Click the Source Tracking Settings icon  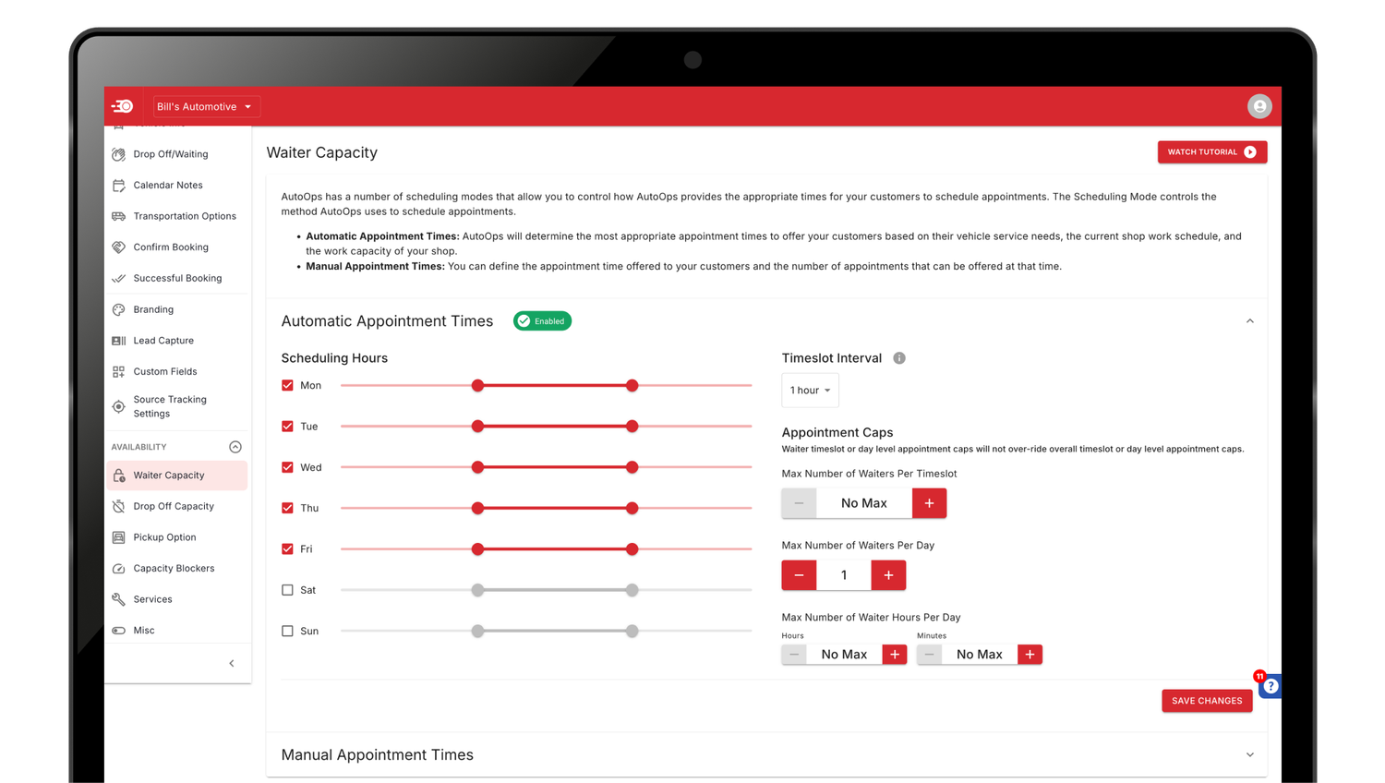118,406
